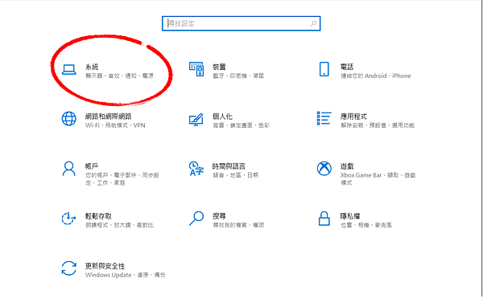Open the globe icon for network settings

(x=68, y=119)
